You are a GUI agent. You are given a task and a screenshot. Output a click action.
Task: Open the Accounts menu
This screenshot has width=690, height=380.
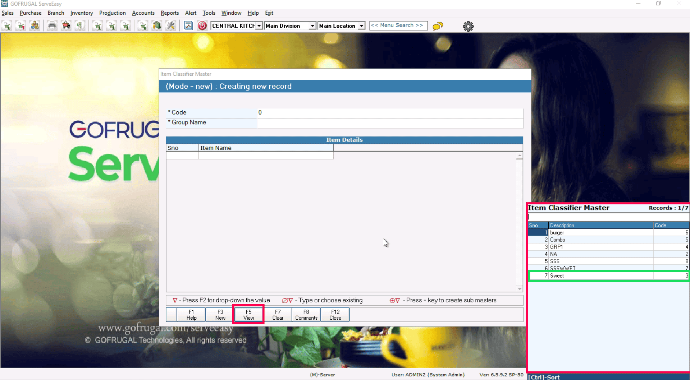pyautogui.click(x=143, y=13)
